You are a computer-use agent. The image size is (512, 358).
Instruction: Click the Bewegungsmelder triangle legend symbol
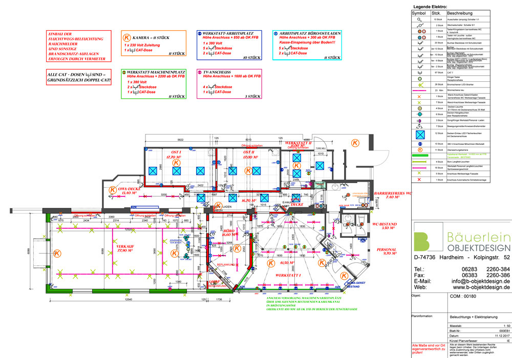420,126
